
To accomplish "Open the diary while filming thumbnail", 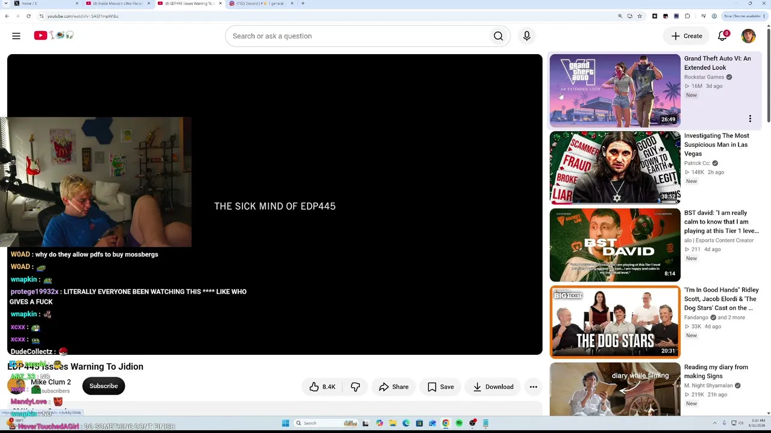I will point(615,389).
